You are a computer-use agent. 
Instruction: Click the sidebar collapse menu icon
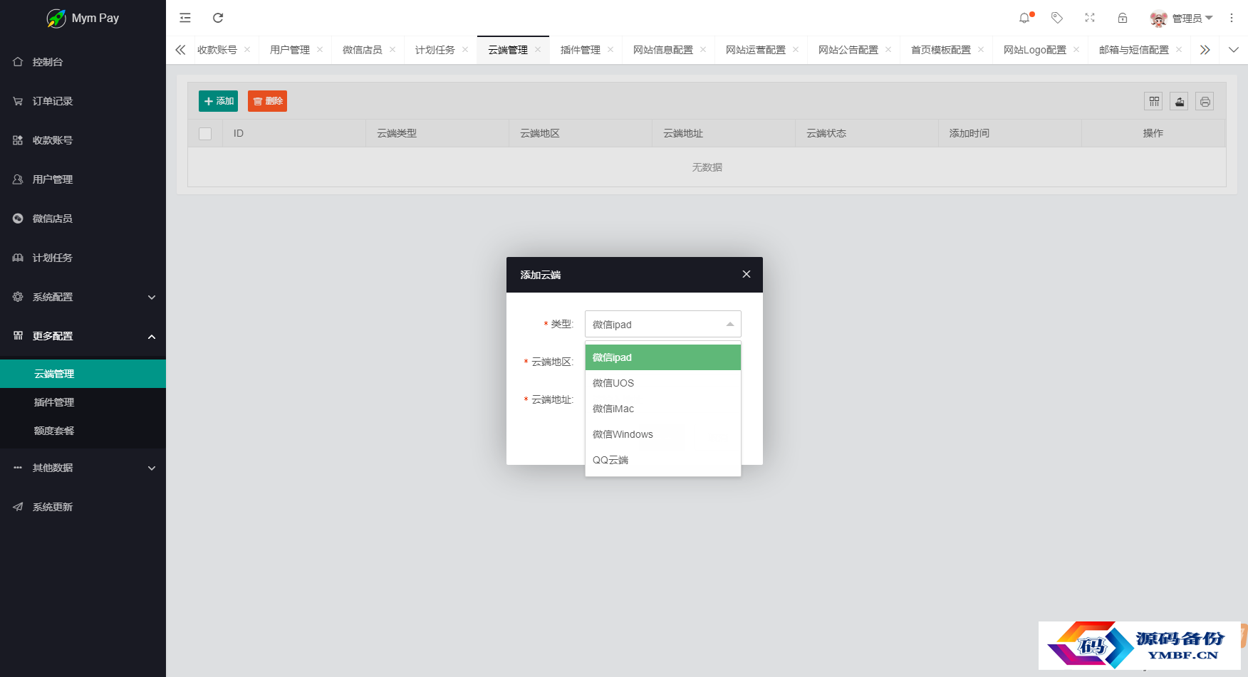coord(185,18)
